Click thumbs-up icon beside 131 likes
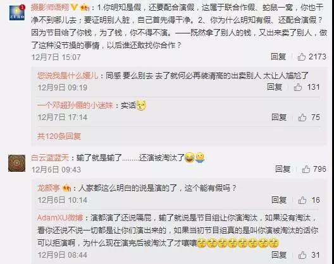The image size is (334, 264). (x=298, y=87)
